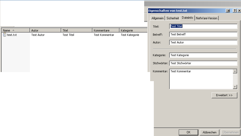Switch to the Allgemein tab
The width and height of the screenshot is (241, 136).
point(158,18)
